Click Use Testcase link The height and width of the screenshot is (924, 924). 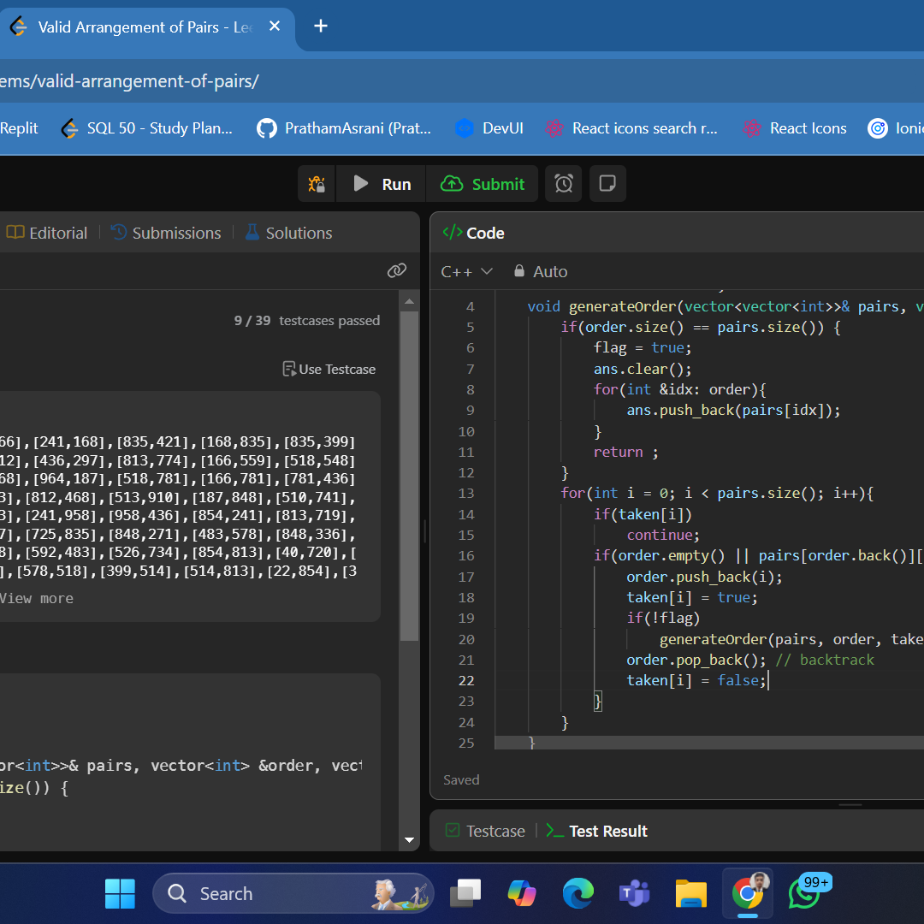[329, 370]
